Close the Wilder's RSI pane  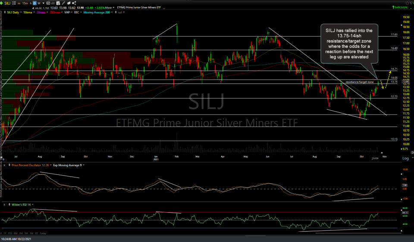[x=4, y=205]
